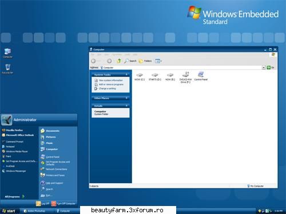Click the Change a setting link
Image resolution: width=286 pixels, height=214 pixels.
pos(105,88)
